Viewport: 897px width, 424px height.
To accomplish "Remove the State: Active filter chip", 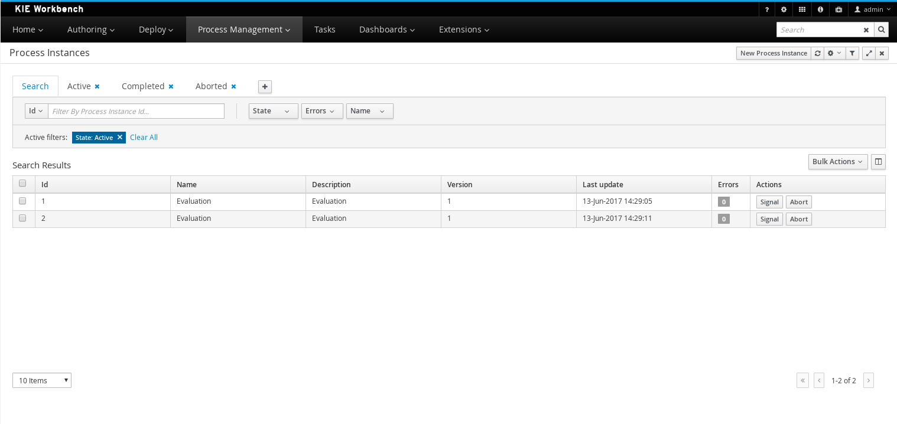I will coord(120,138).
